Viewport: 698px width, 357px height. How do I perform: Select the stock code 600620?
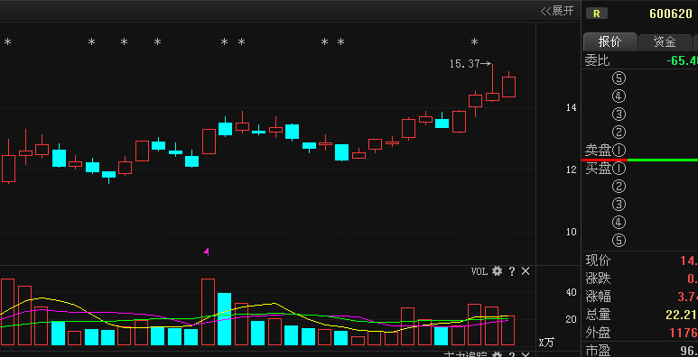[671, 14]
